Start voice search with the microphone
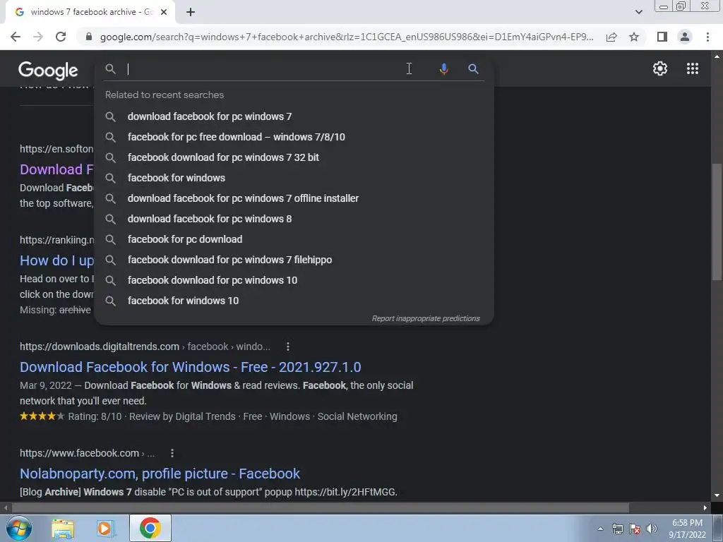The height and width of the screenshot is (542, 723). click(x=443, y=69)
